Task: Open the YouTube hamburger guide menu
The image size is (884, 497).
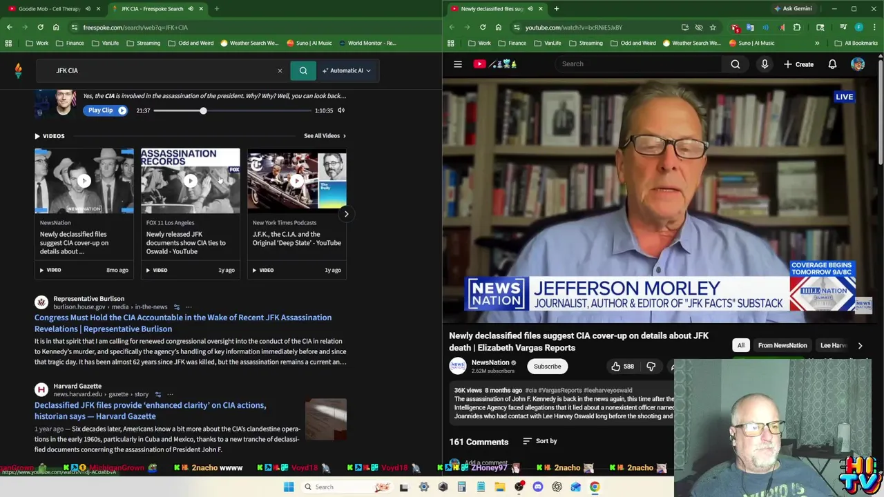Action: click(457, 64)
